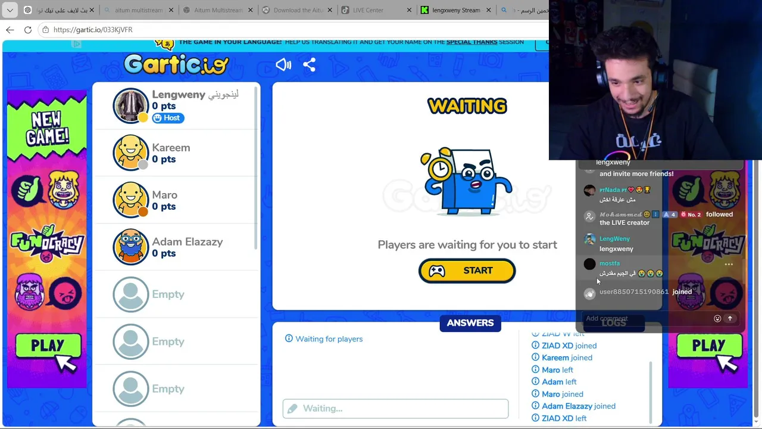Click the waving hand icon beside user8850715190861
Image resolution: width=762 pixels, height=429 pixels.
coord(589,293)
